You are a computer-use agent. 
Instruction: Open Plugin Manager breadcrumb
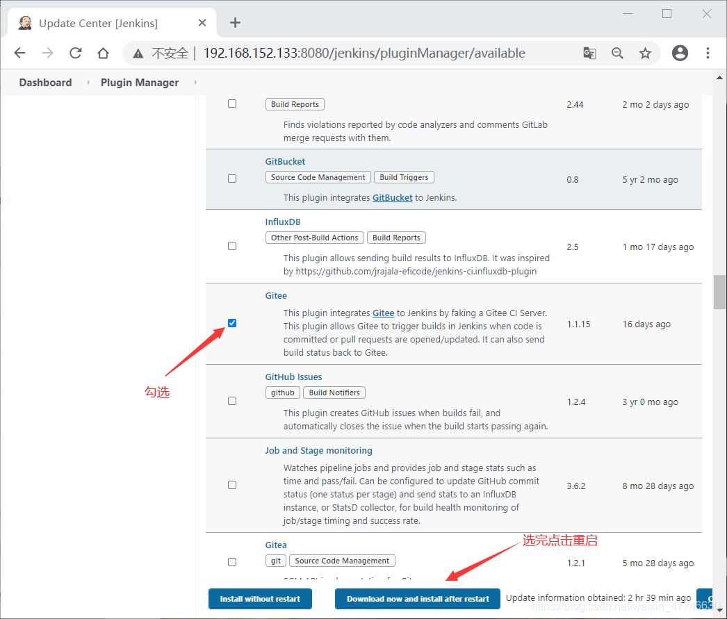(x=140, y=83)
